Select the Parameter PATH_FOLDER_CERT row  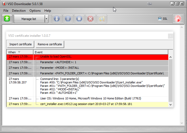tap(87, 74)
